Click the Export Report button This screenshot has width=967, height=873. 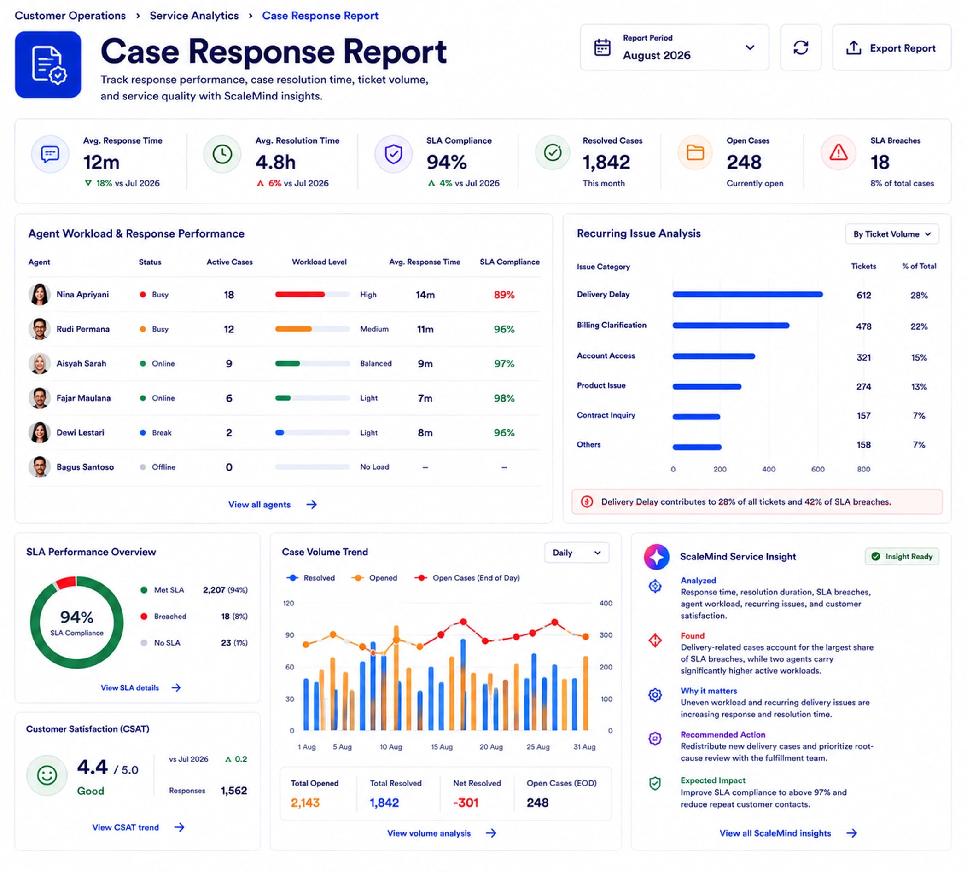(x=891, y=48)
